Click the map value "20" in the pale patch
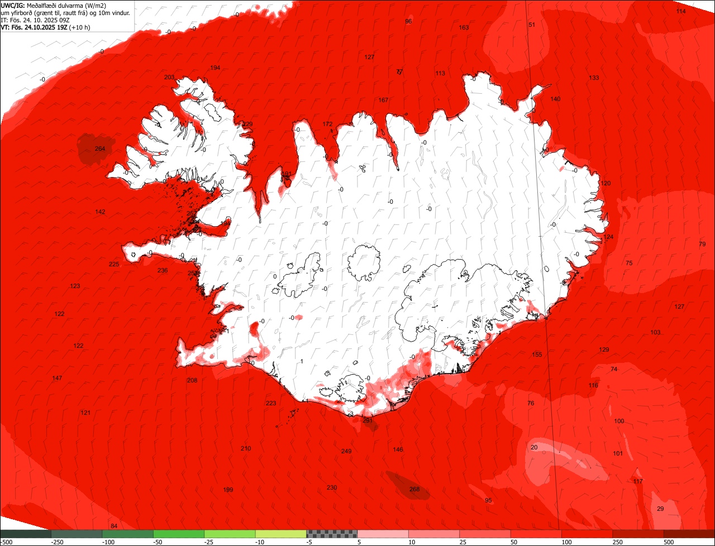The width and height of the screenshot is (715, 546). pyautogui.click(x=534, y=448)
